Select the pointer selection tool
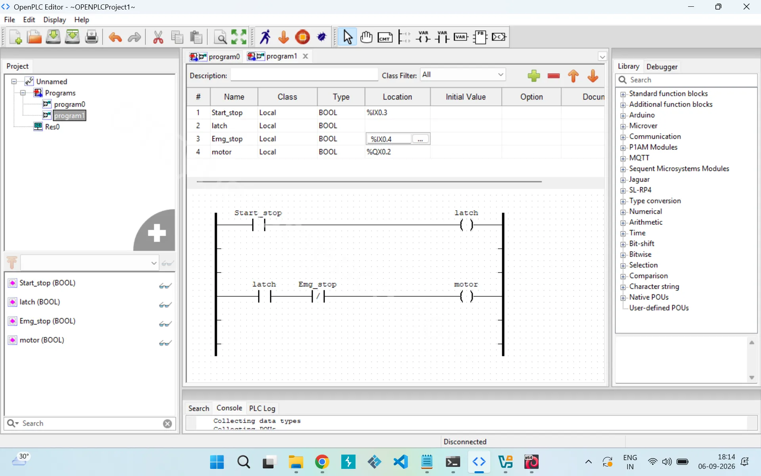Viewport: 761px width, 476px height. tap(348, 37)
